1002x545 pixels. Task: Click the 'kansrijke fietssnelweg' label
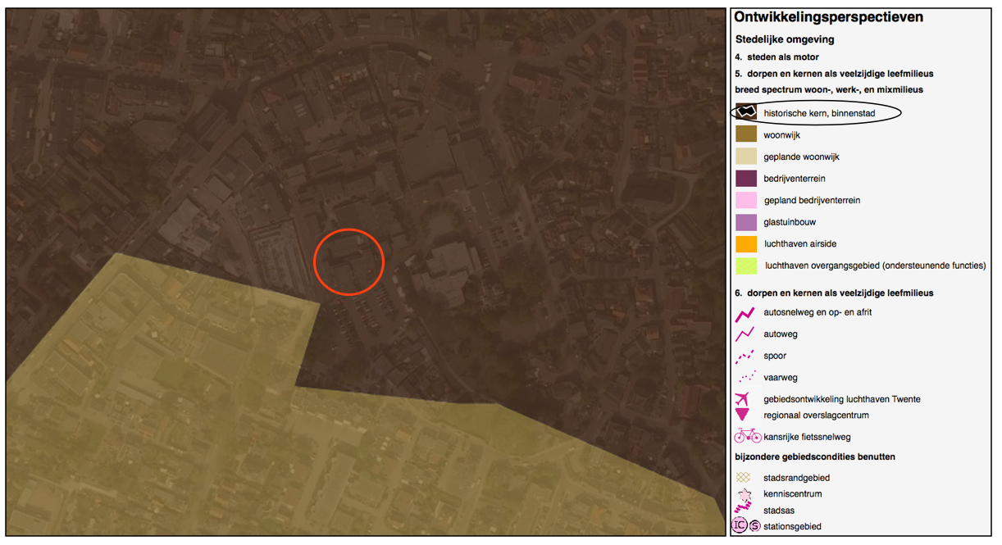[808, 437]
